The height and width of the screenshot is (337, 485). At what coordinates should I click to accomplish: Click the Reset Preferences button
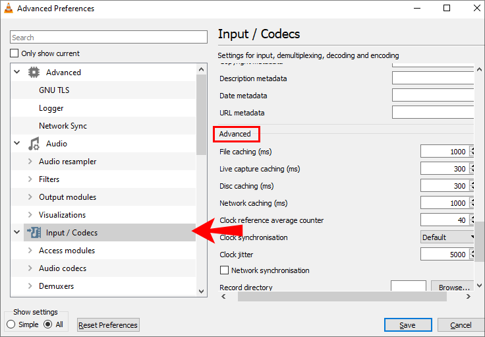coord(108,325)
